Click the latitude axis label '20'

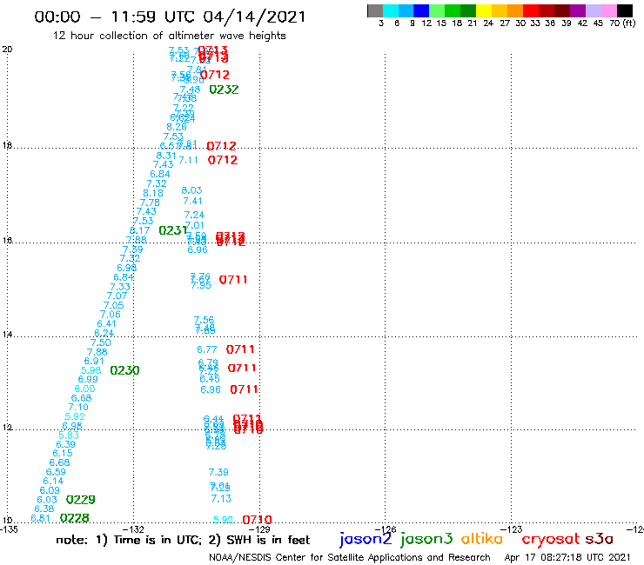(7, 50)
